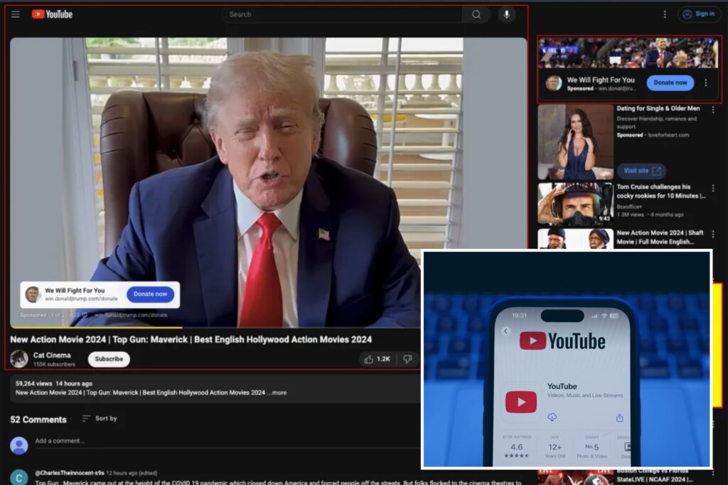Open options for Shaft Movie video
The height and width of the screenshot is (485, 728).
coord(713,234)
